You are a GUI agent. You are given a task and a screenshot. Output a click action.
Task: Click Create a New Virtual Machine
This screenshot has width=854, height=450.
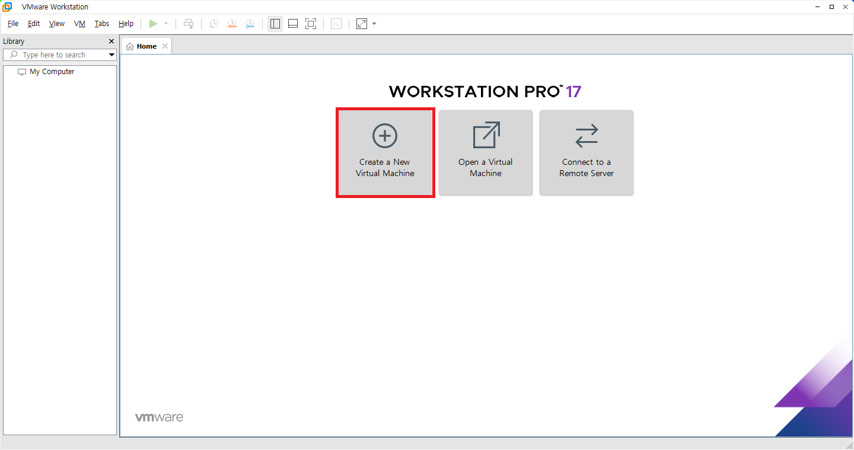pos(385,152)
